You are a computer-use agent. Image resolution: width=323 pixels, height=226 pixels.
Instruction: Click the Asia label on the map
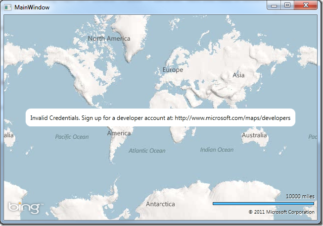238,75
